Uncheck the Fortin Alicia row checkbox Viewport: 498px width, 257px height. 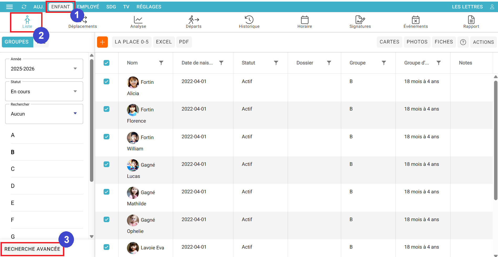(x=106, y=81)
